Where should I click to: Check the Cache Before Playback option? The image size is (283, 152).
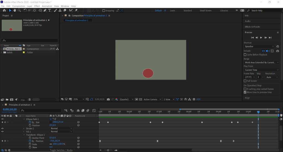[245, 55]
